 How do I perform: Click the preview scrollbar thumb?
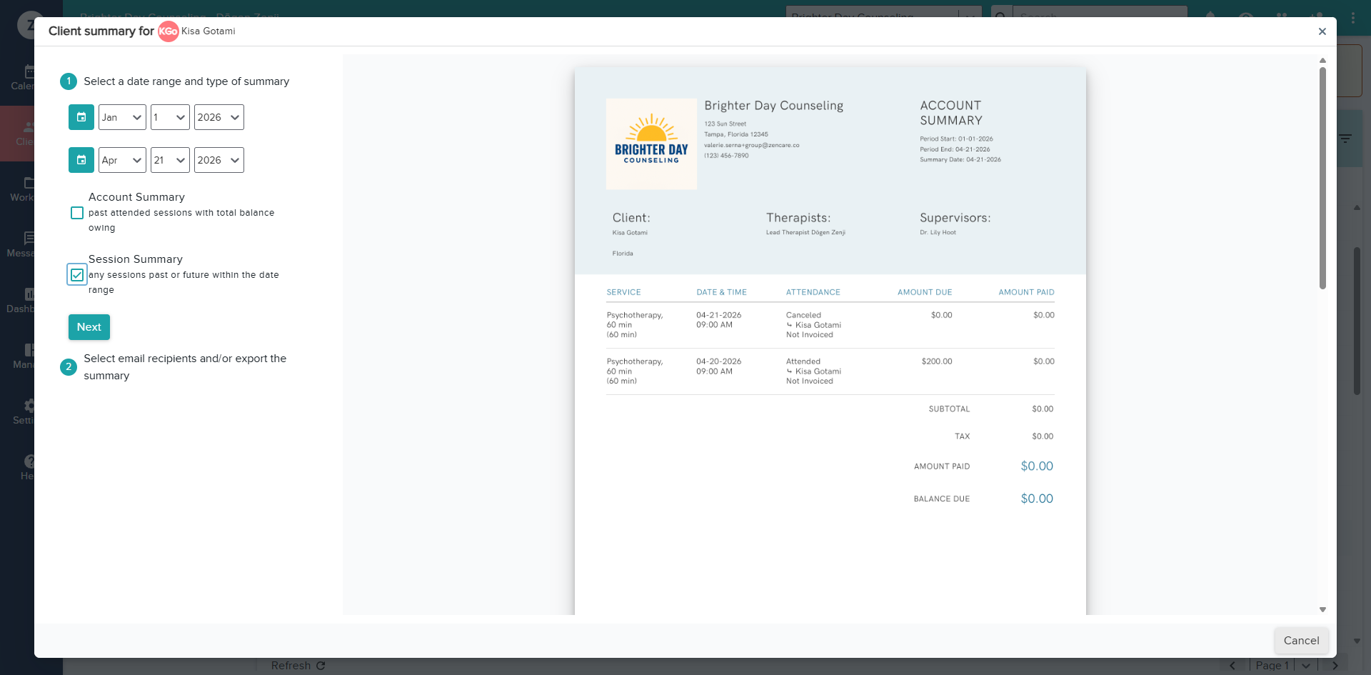1322,179
